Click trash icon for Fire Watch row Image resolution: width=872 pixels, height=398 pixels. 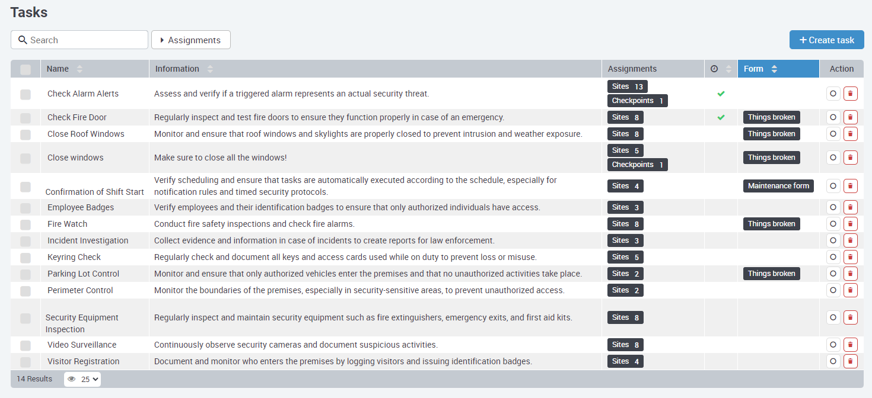click(850, 224)
